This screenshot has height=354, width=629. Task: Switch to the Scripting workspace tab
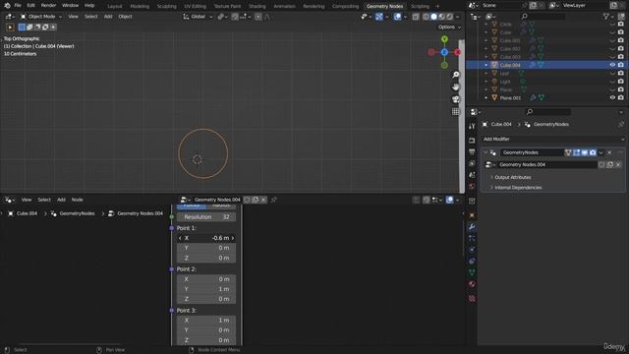coord(420,7)
